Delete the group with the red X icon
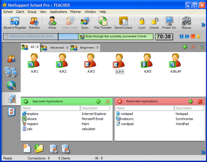Screen dimensions: 207x162 [x=193, y=47]
